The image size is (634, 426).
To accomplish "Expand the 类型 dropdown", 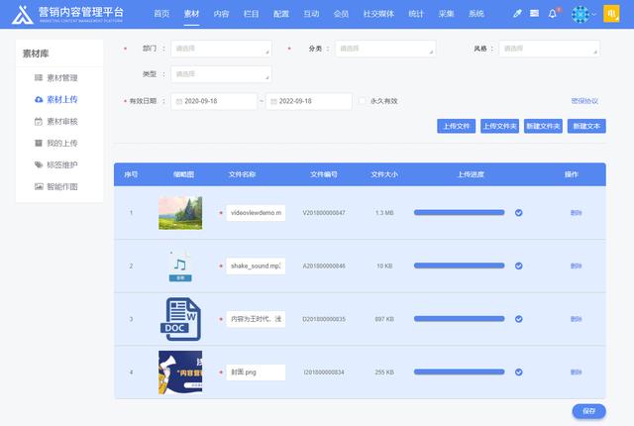I will [221, 74].
